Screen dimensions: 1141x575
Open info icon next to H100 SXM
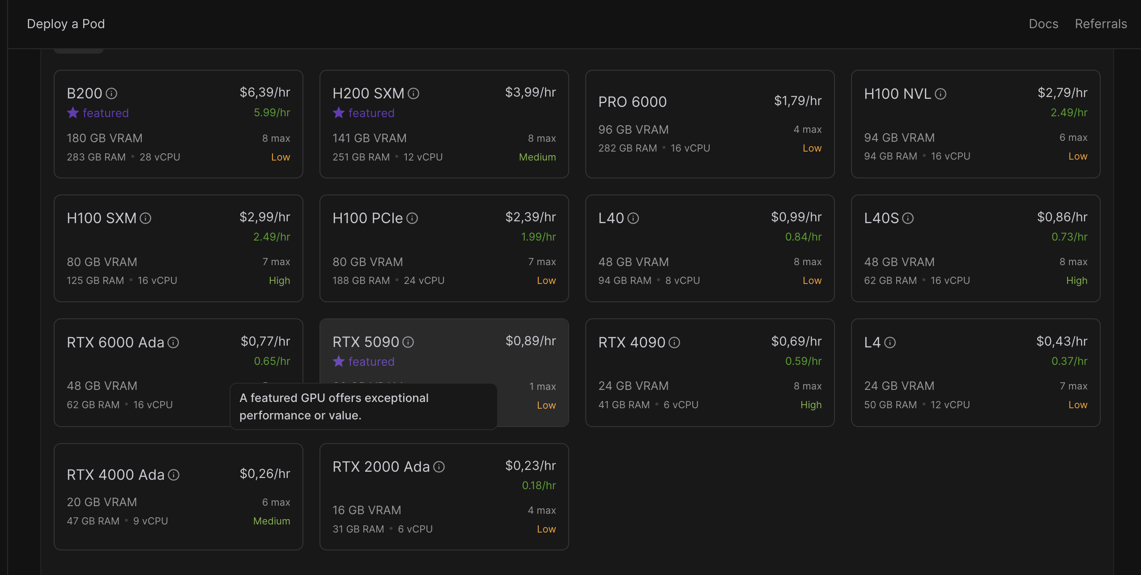pos(145,218)
